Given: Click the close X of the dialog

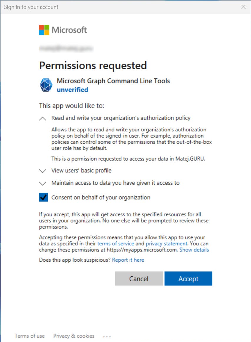Looking at the screenshot, I should [x=243, y=7].
